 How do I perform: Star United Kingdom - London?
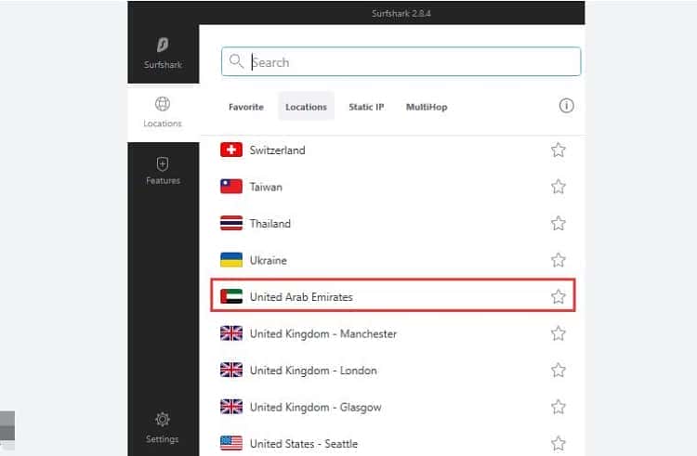(x=559, y=370)
